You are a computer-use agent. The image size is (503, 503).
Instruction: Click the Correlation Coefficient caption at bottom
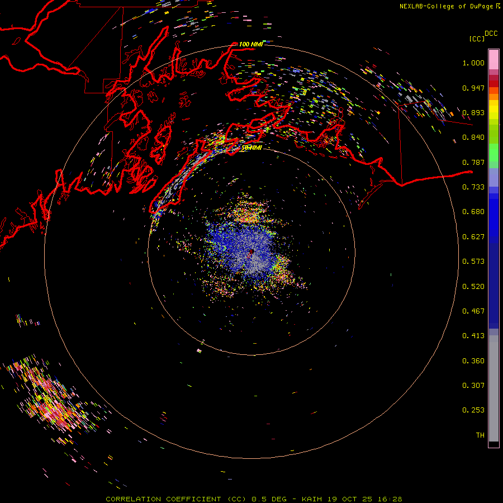pos(254,499)
